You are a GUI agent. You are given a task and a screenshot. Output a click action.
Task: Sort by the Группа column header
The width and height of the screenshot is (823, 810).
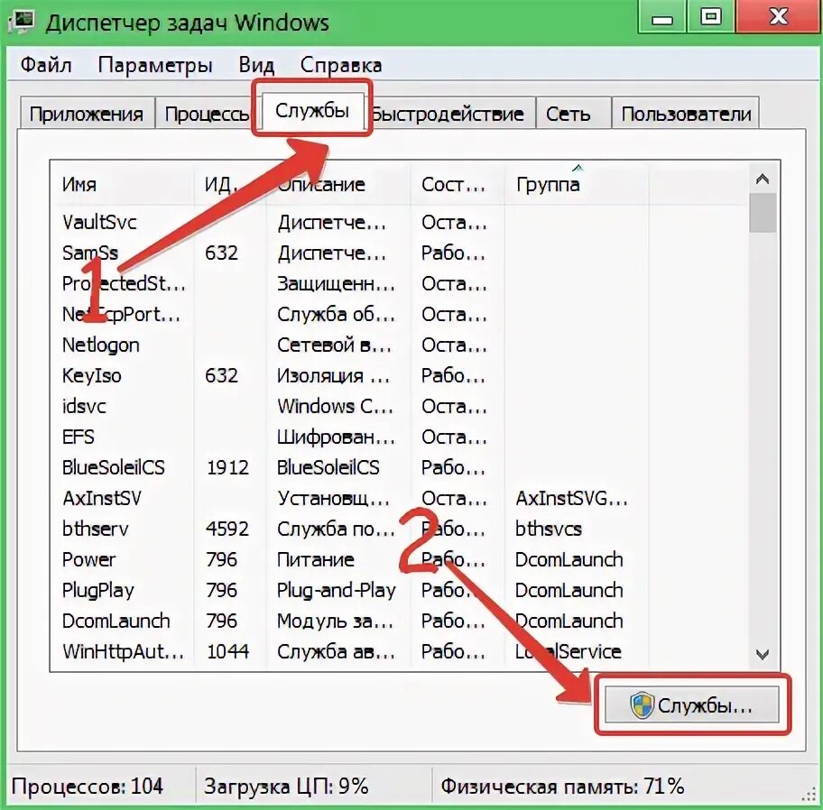tap(577, 184)
